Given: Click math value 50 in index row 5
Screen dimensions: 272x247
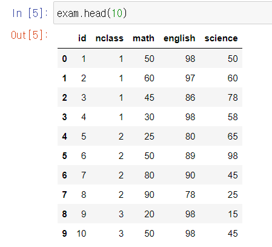Looking at the screenshot, I should (149, 156).
